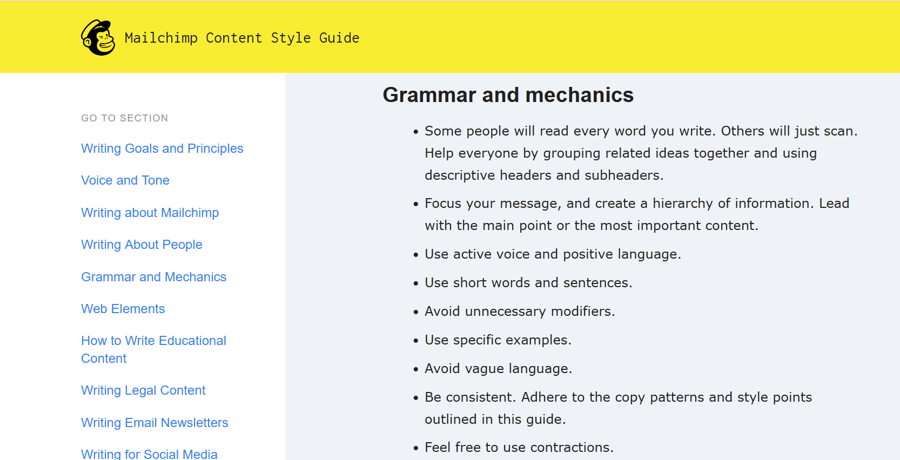
Task: Open the Voice and Tone section
Action: pos(125,180)
